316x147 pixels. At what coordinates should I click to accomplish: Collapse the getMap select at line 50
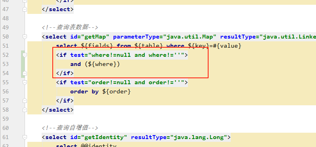click(x=25, y=37)
